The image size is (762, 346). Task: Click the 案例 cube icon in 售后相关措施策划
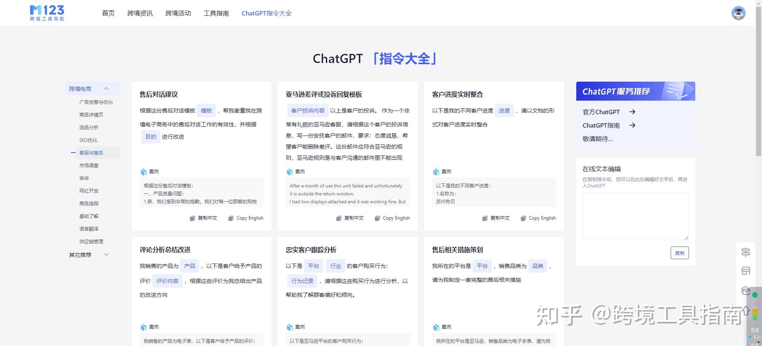436,327
